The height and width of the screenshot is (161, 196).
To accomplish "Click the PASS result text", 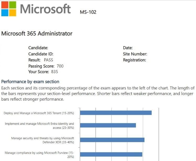I will pyautogui.click(x=48, y=60).
